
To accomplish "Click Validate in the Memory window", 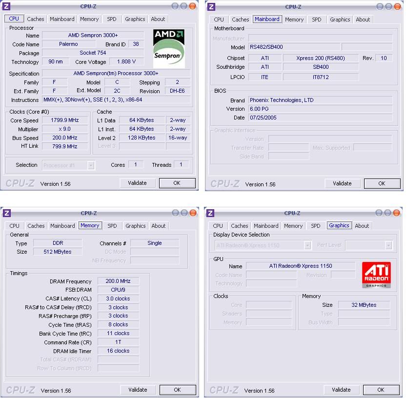I will (138, 390).
